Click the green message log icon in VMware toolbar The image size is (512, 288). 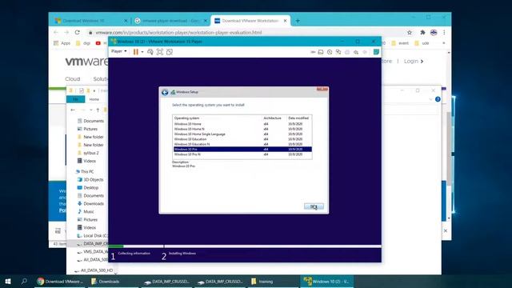[376, 52]
